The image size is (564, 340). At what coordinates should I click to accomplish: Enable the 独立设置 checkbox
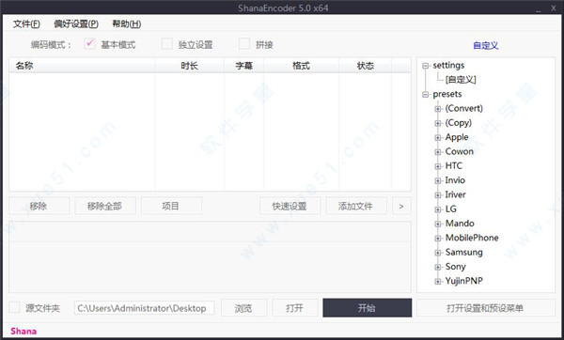tap(167, 44)
